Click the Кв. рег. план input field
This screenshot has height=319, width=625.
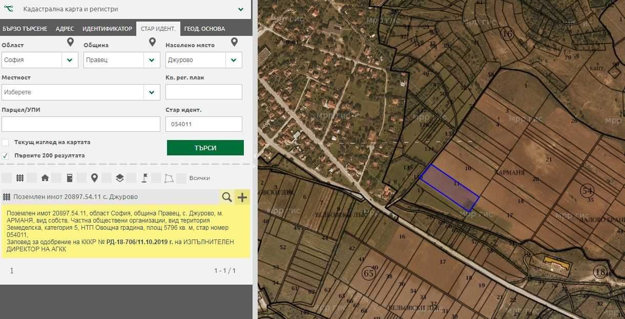(x=204, y=92)
